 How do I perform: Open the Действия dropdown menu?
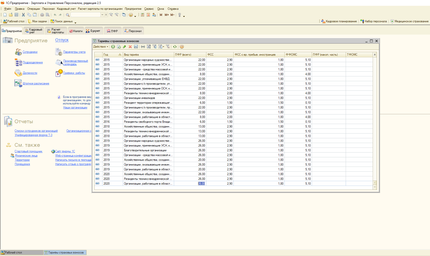[101, 47]
